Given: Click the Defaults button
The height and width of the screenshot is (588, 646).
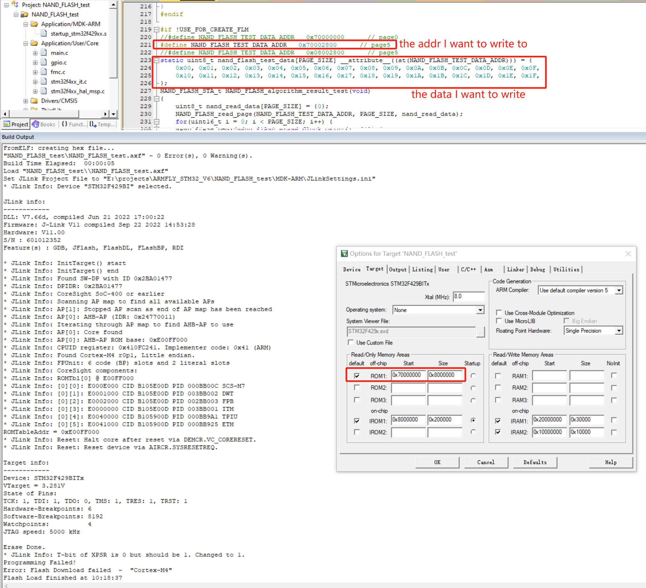Looking at the screenshot, I should (535, 462).
